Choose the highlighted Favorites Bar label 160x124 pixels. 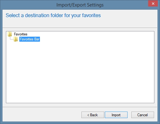30,39
